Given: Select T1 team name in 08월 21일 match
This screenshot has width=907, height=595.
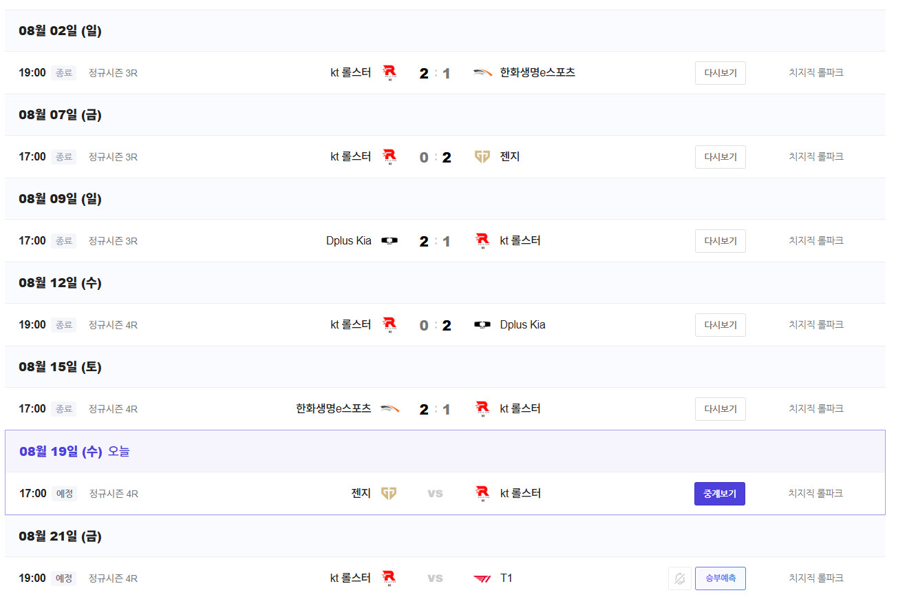Looking at the screenshot, I should 506,578.
